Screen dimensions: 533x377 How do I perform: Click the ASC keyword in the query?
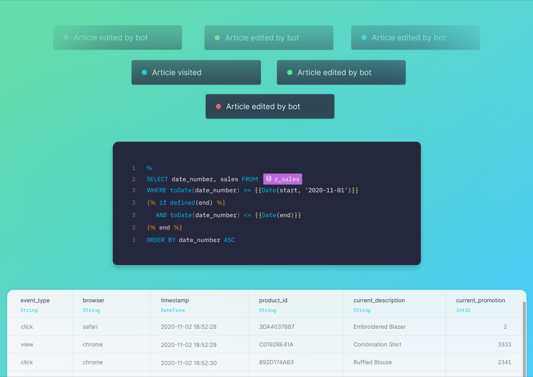coord(229,240)
